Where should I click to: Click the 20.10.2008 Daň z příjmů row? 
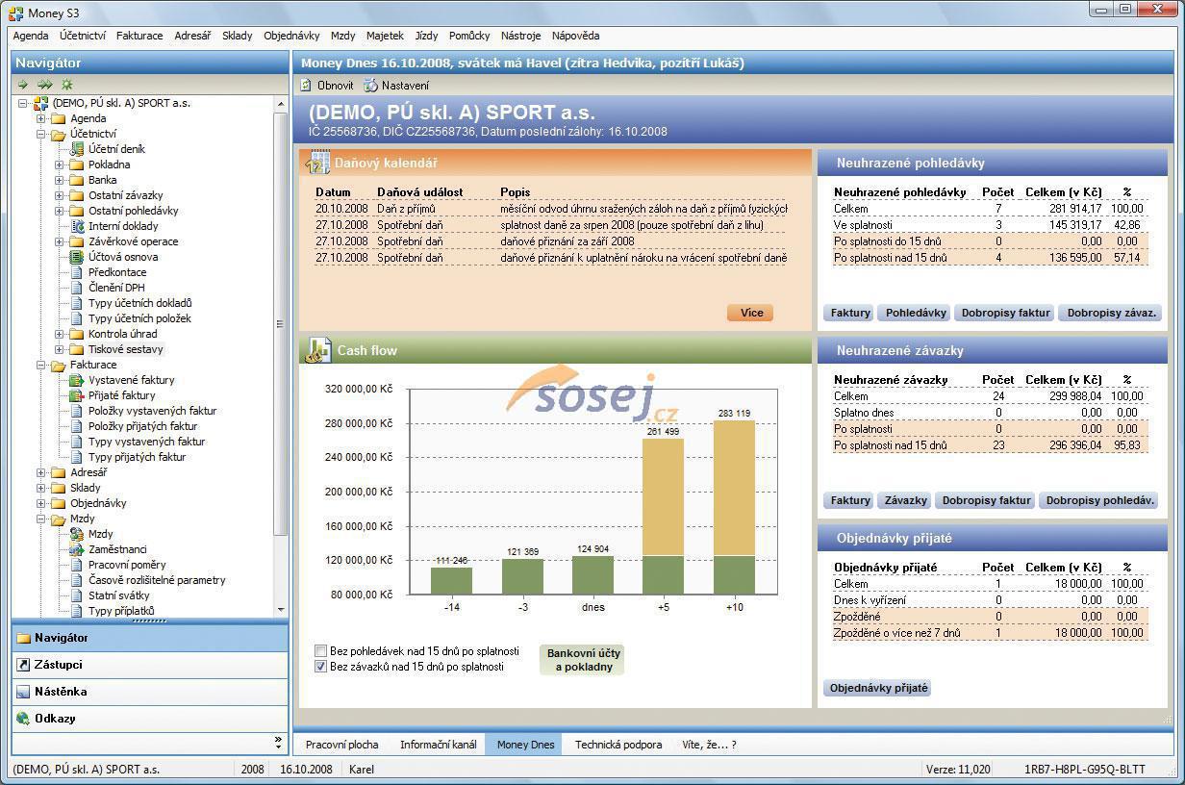(551, 208)
